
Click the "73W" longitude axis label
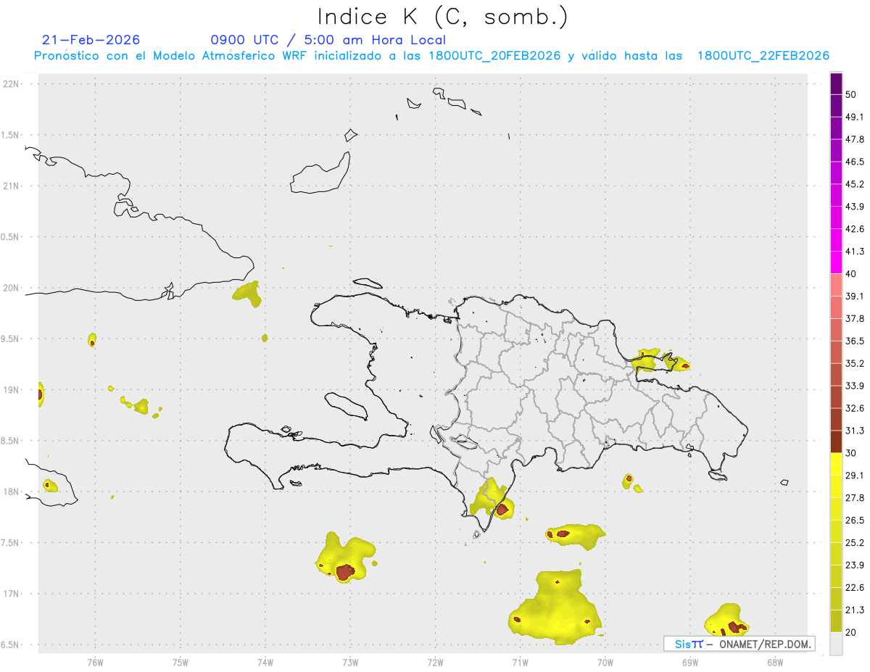point(350,663)
